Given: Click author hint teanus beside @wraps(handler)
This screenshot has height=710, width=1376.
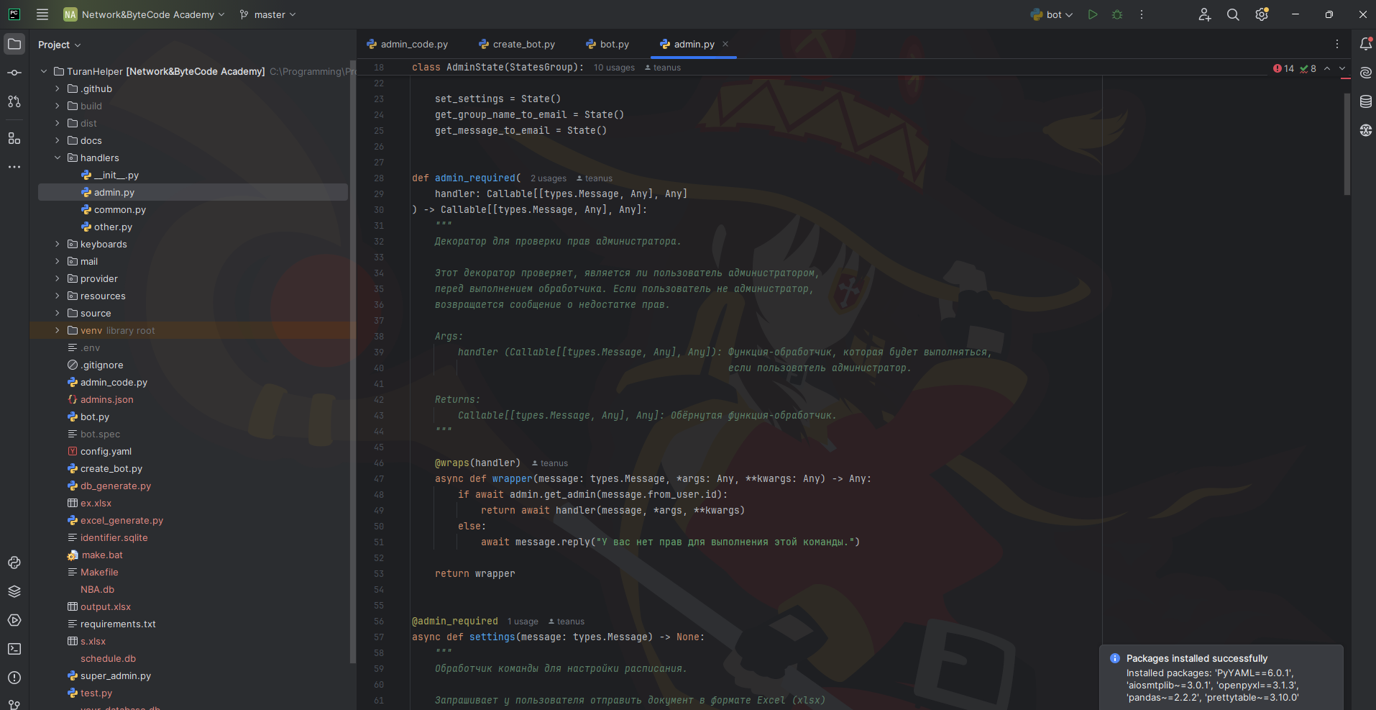Looking at the screenshot, I should [550, 463].
